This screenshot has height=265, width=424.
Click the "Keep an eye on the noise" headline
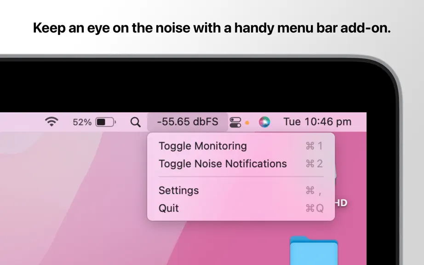212,28
